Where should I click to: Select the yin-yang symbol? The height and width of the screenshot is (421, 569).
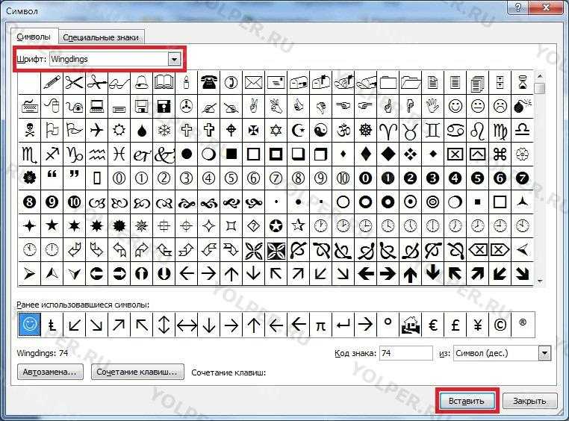pos(320,130)
